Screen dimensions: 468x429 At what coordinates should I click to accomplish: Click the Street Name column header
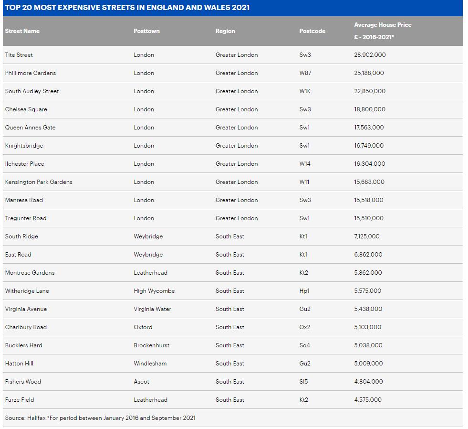coord(22,31)
